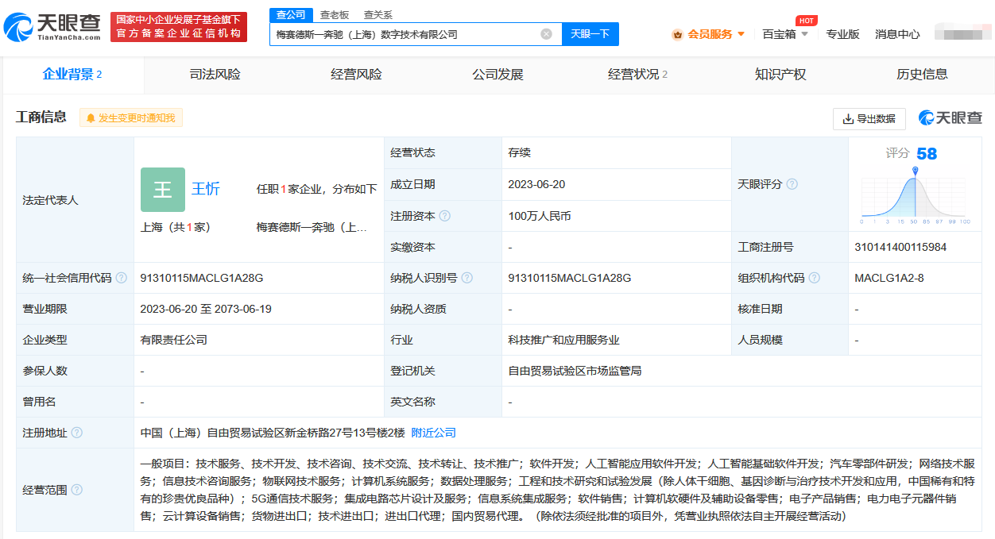Switch to the 查老板 search tab

[335, 14]
